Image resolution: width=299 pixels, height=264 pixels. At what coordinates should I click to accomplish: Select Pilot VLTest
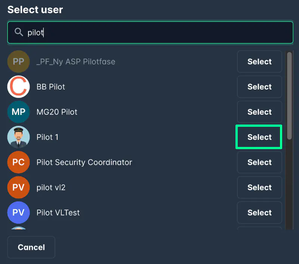click(259, 213)
